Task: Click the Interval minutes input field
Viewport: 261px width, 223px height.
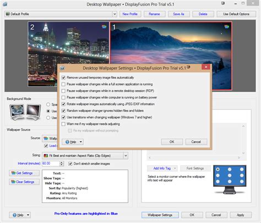Action: pyautogui.click(x=51, y=164)
